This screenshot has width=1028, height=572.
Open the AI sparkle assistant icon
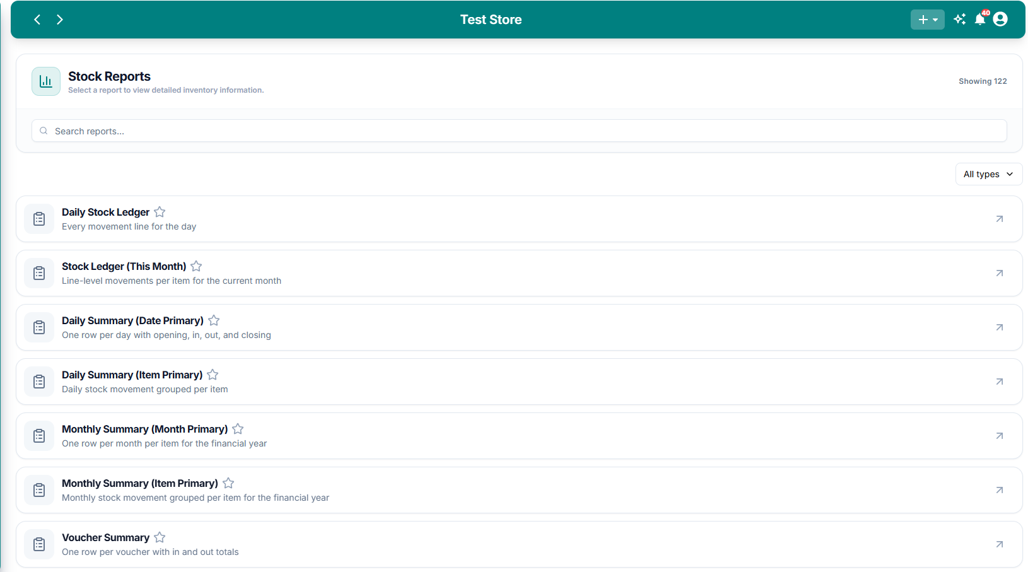(x=960, y=19)
